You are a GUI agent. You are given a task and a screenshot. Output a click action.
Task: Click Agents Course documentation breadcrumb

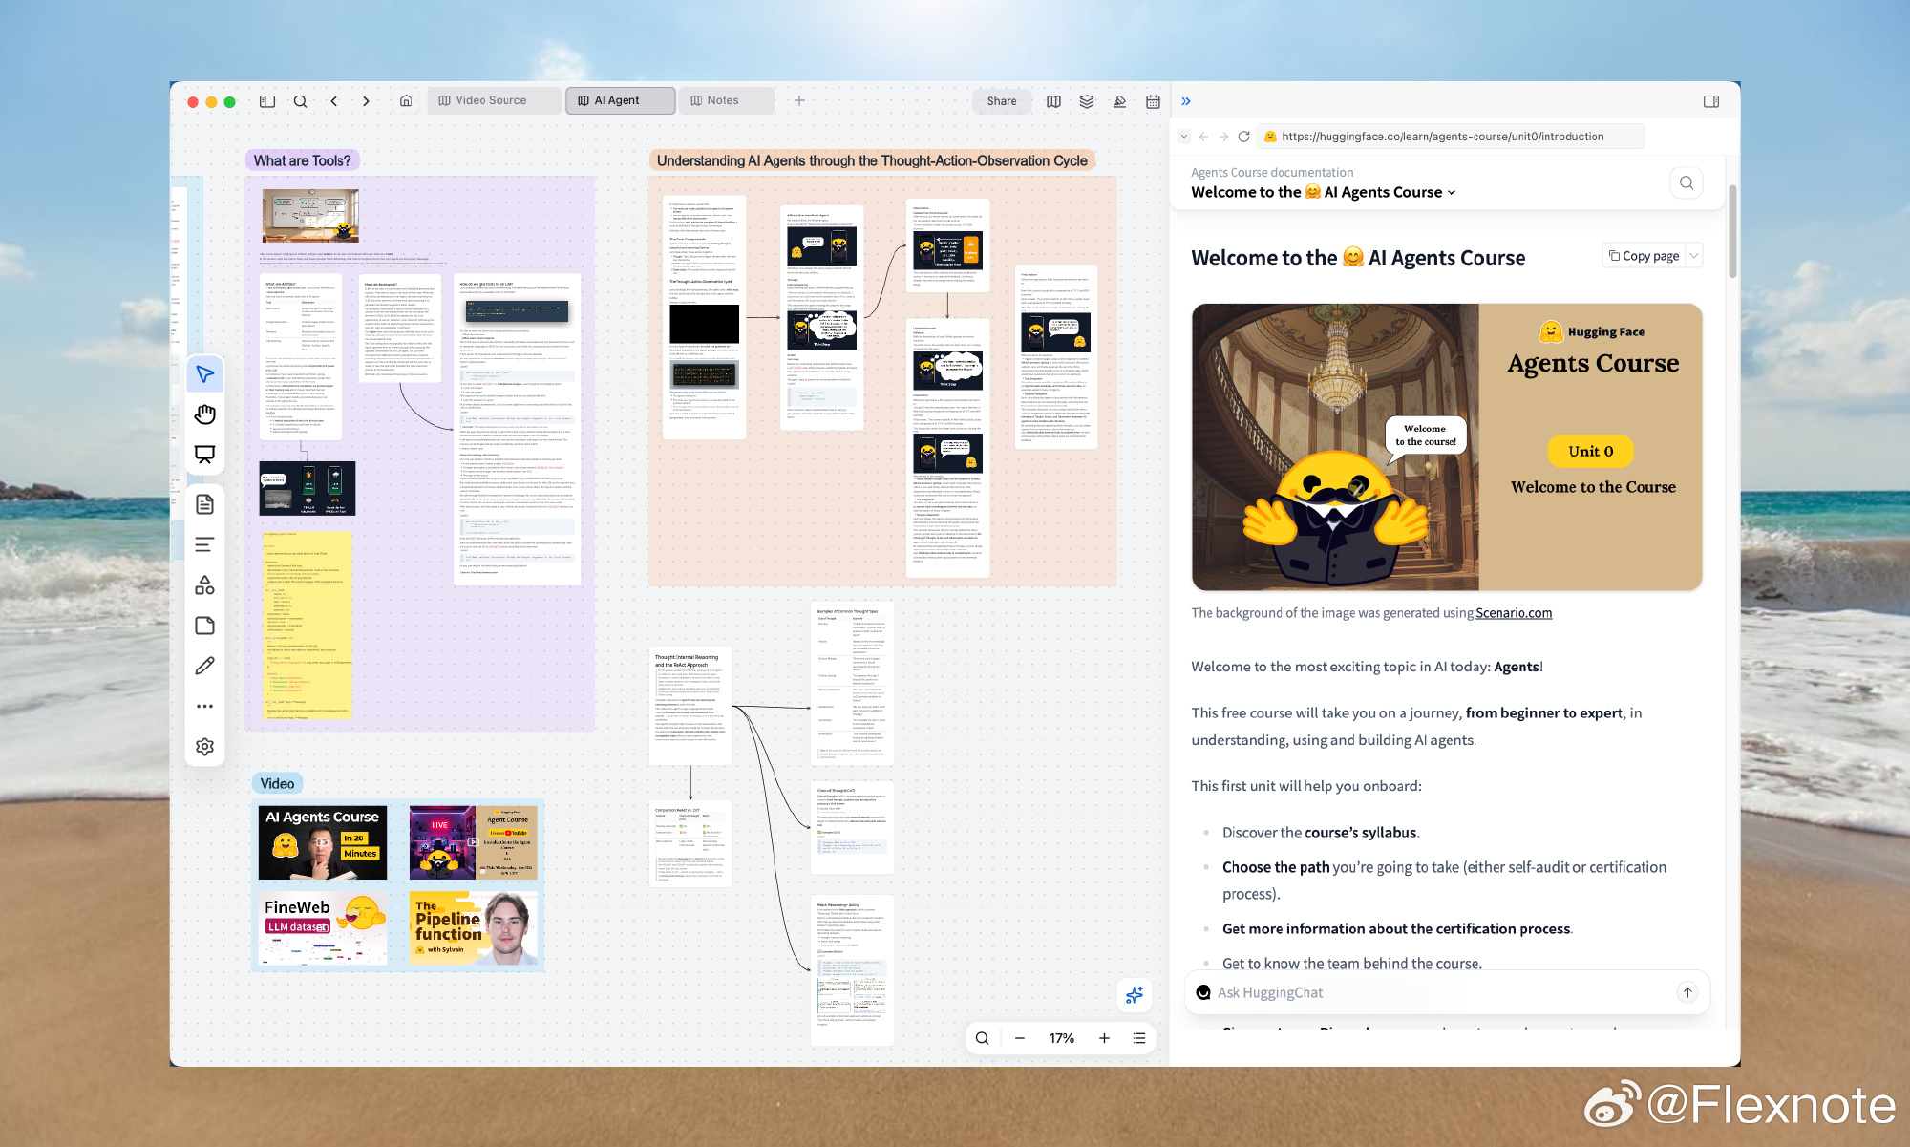point(1272,173)
